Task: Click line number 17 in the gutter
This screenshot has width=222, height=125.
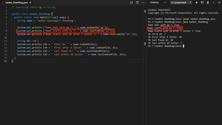Action: click(6, 61)
